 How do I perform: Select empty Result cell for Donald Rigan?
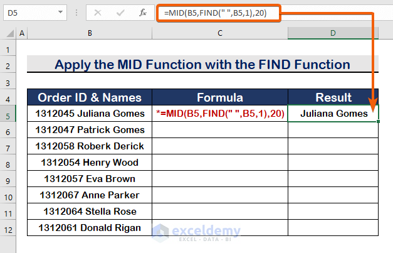(333, 228)
